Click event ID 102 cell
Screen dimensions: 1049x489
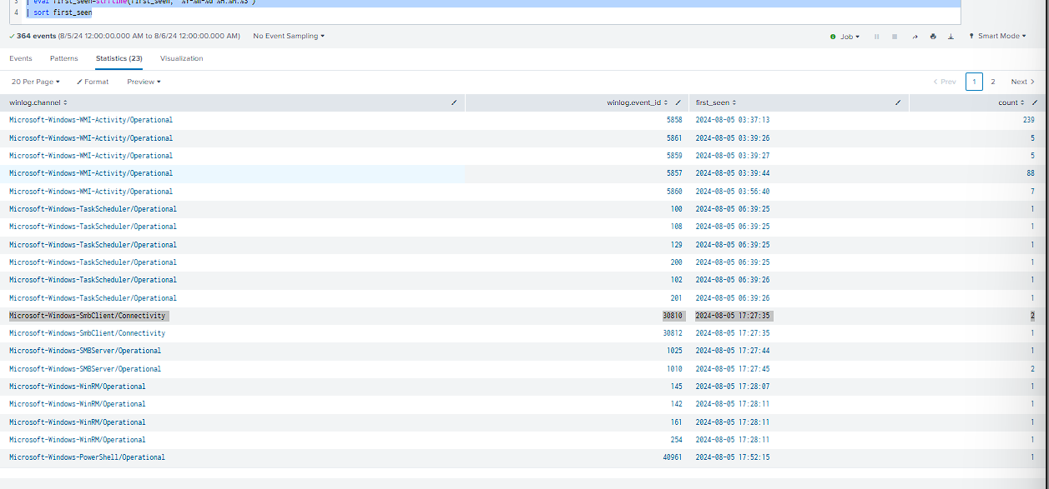(x=676, y=280)
